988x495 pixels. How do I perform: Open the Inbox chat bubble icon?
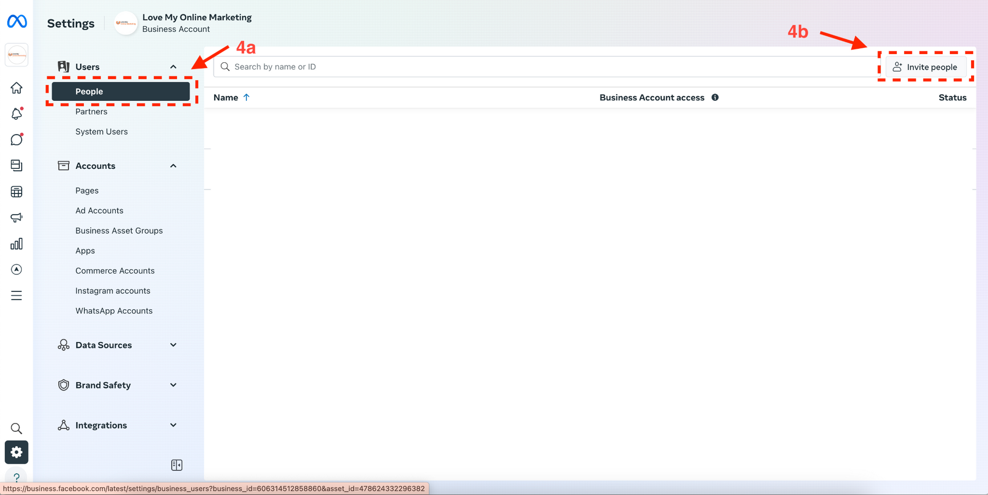[16, 139]
